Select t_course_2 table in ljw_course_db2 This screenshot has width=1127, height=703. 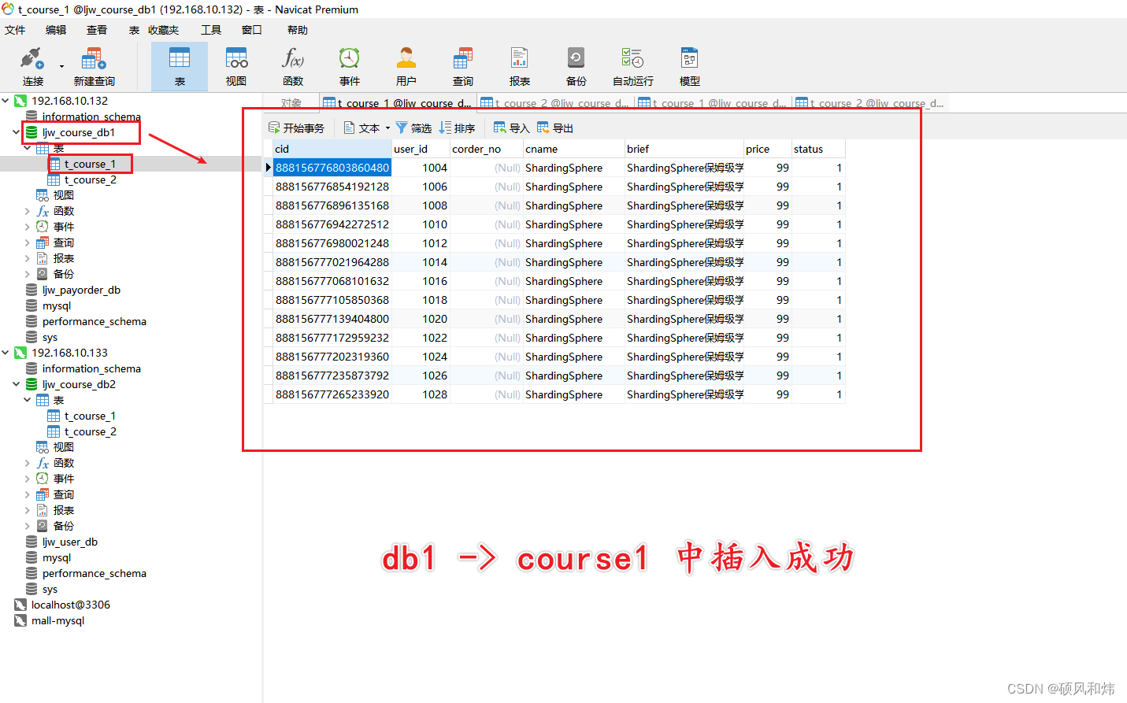[90, 431]
